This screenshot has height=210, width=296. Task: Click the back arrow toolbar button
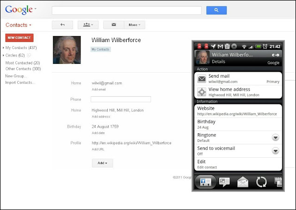tap(62, 25)
